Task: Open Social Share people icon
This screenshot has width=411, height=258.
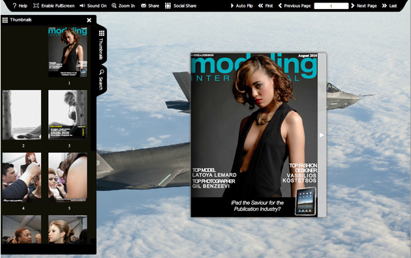Action: tap(168, 5)
